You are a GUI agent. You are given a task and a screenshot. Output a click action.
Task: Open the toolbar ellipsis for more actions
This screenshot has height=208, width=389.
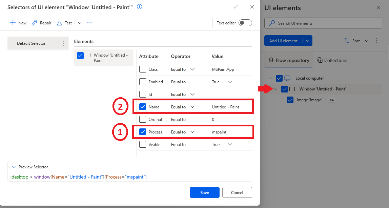point(89,23)
